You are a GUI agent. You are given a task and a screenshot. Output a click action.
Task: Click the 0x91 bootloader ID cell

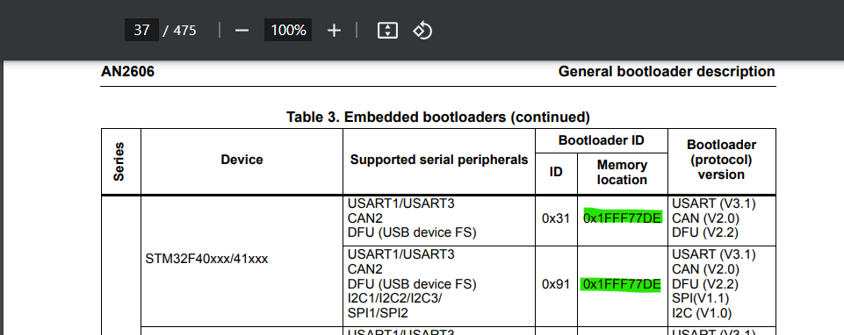pos(555,284)
